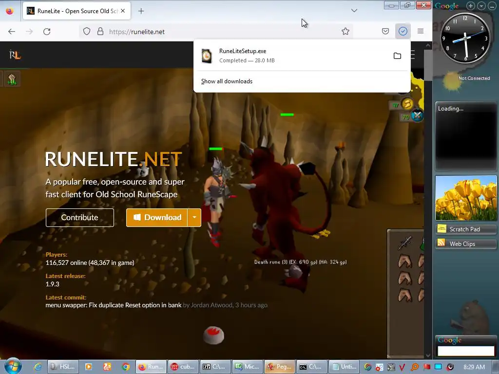
Task: Add gadgets with sidebar plus button
Action: tap(471, 6)
